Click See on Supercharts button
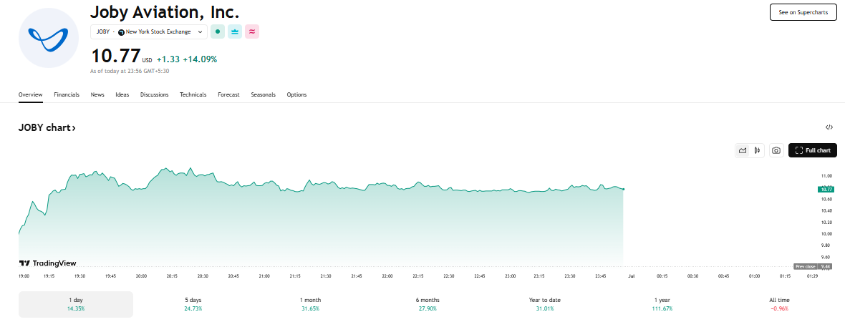 click(803, 12)
